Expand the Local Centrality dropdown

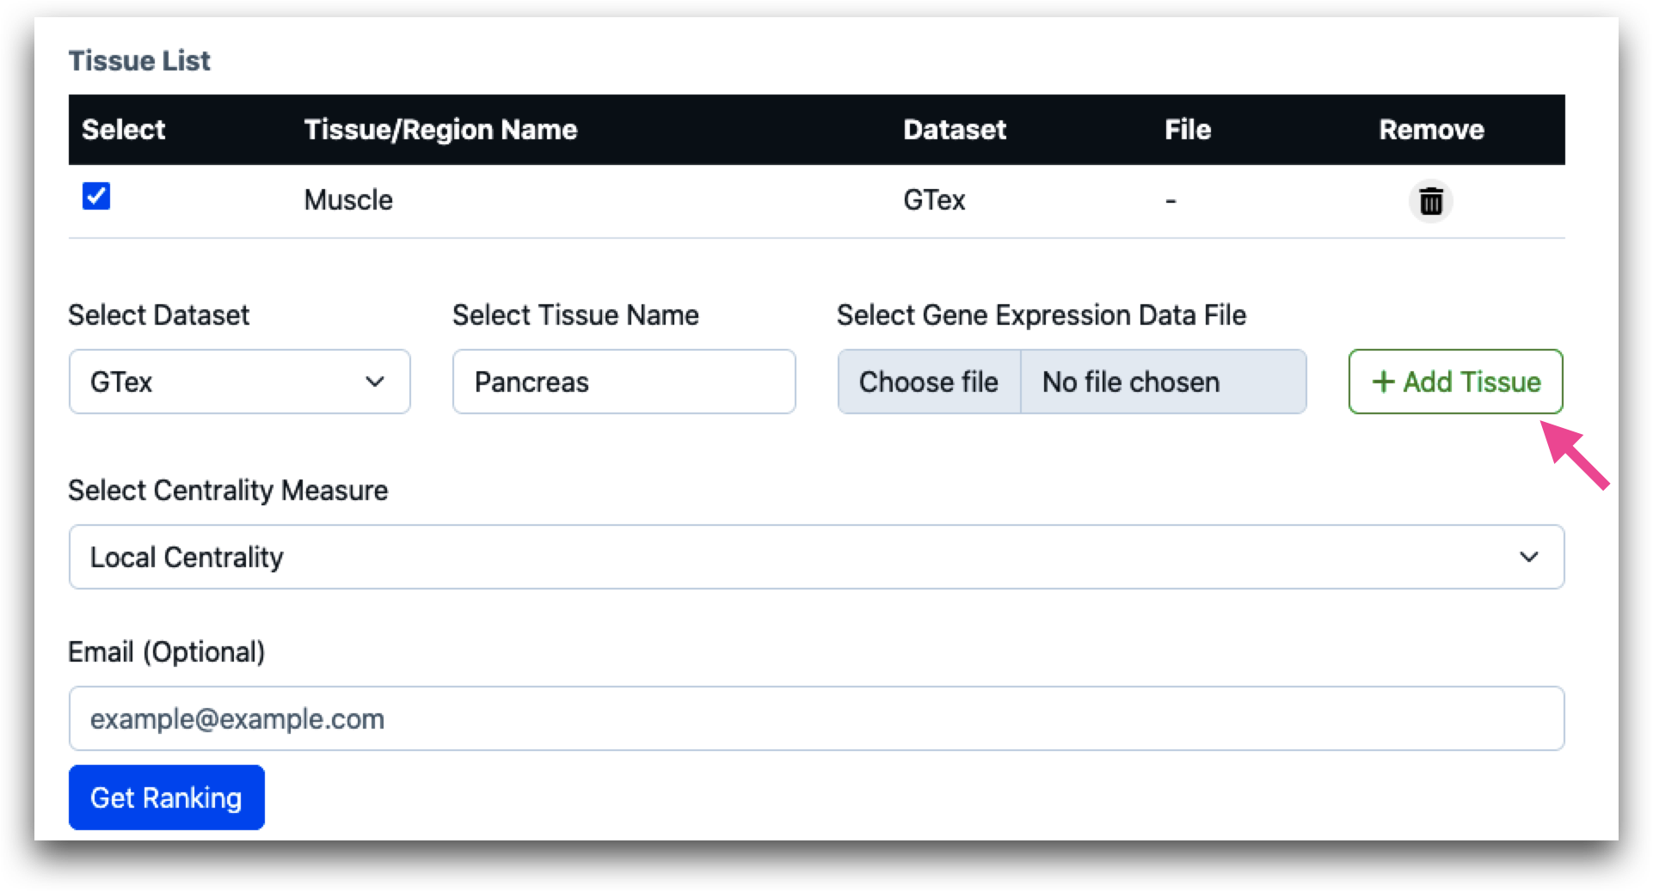click(x=816, y=557)
